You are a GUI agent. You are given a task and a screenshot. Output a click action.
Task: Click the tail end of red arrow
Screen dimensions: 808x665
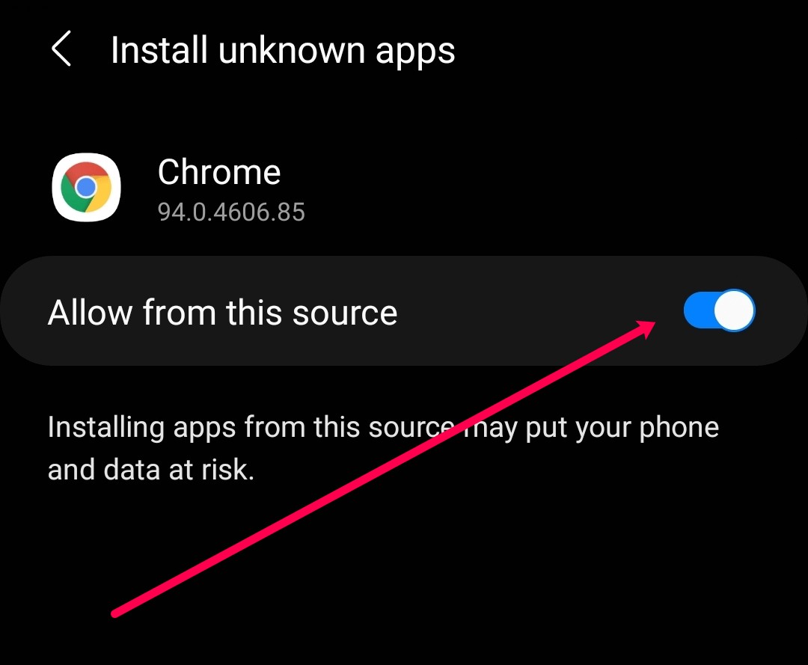[115, 613]
